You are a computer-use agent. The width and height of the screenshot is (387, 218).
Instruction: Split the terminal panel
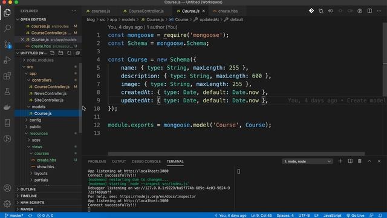click(x=350, y=161)
